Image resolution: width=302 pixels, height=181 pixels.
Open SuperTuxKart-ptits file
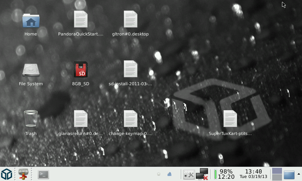tap(230, 119)
